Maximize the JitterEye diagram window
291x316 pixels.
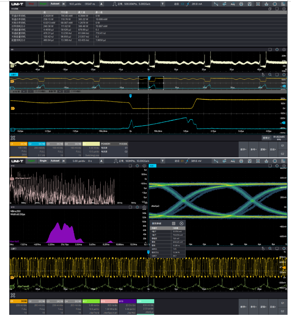click(x=270, y=166)
